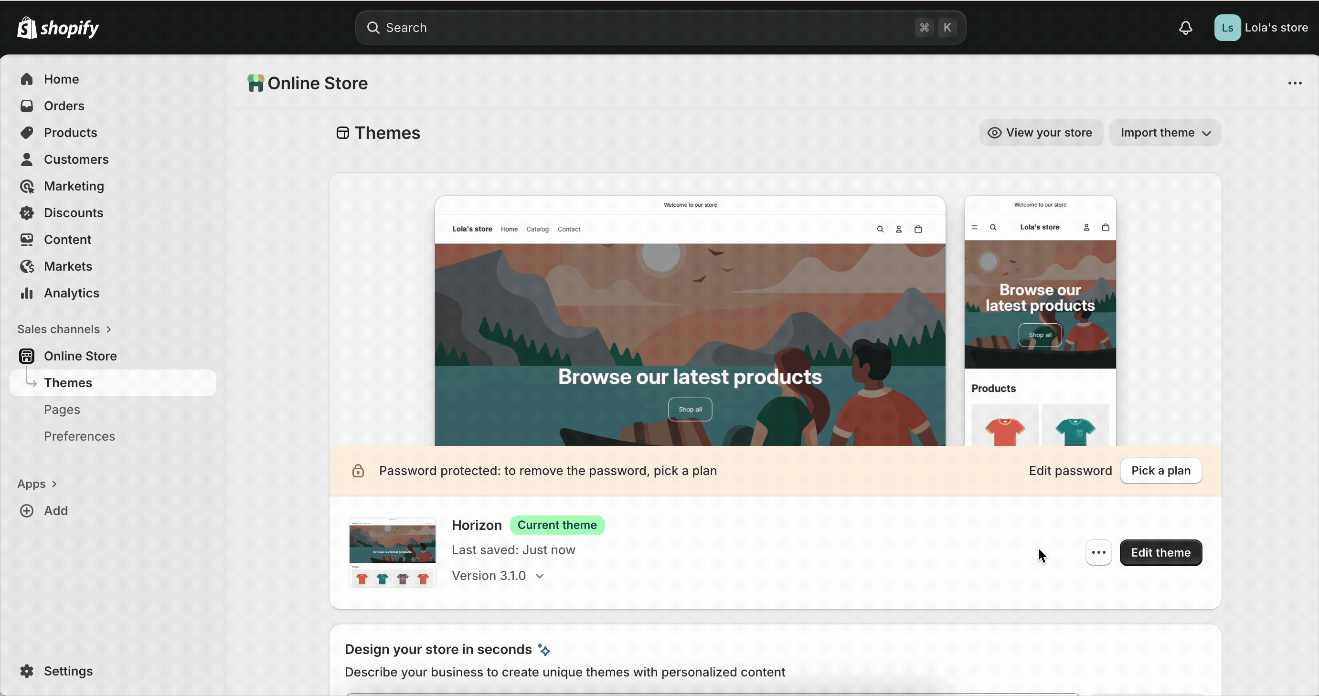Click the Horizon theme thumbnail
Viewport: 1319px width, 696px height.
point(391,552)
